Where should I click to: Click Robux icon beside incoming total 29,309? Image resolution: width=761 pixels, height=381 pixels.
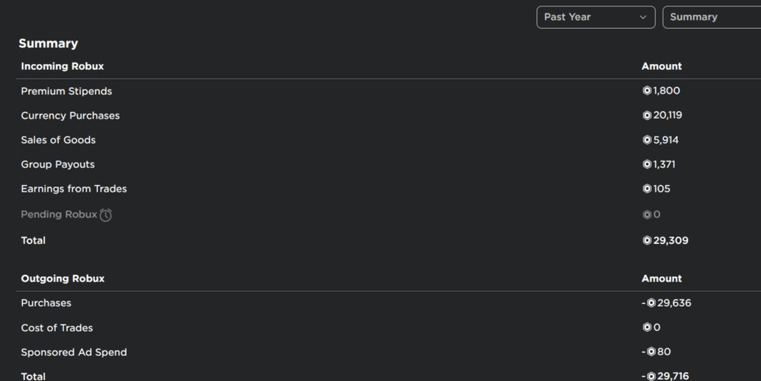tap(647, 240)
